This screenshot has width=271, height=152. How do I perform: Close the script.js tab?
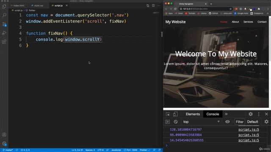click(x=66, y=5)
